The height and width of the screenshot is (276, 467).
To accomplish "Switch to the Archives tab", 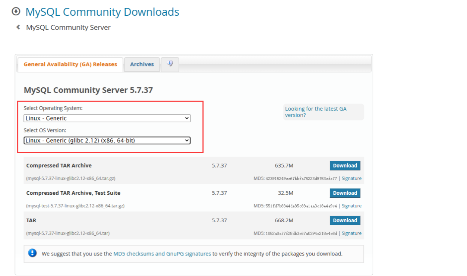I will coord(142,64).
